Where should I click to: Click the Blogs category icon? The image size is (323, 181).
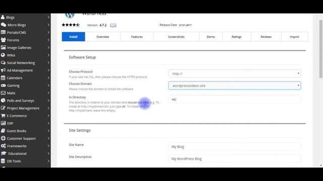tap(3, 17)
